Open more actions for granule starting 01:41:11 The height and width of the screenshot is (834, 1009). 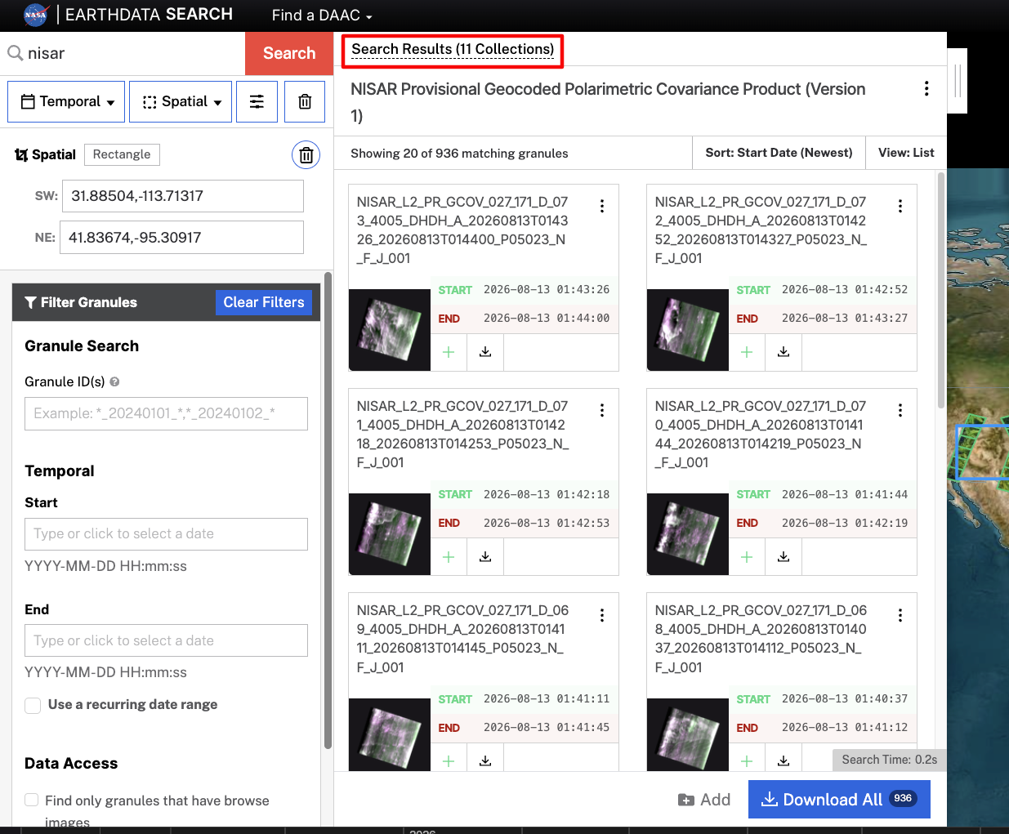click(x=602, y=615)
